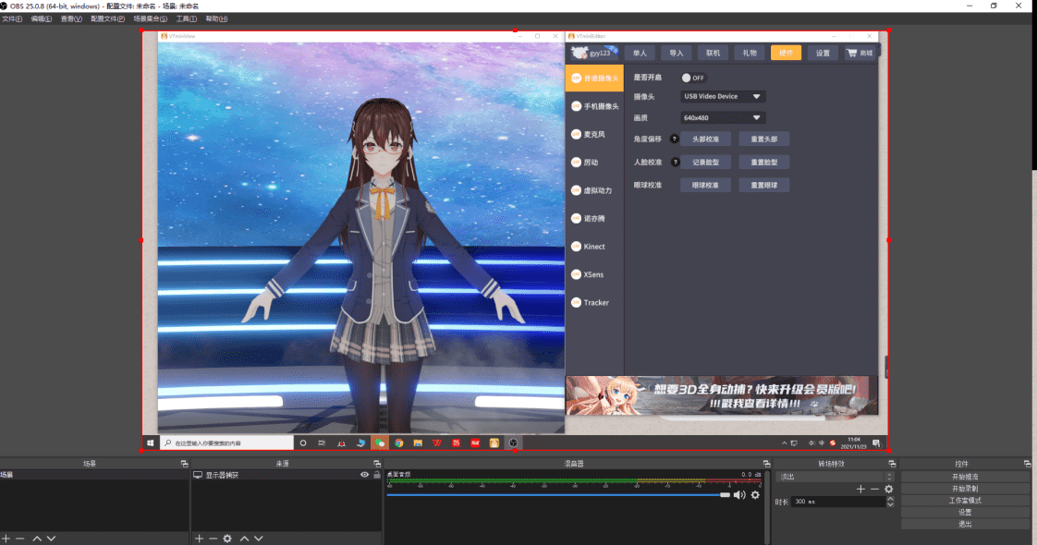Image resolution: width=1037 pixels, height=545 pixels.
Task: Click 角度偏移 help question mark in VTmini
Action: [675, 139]
